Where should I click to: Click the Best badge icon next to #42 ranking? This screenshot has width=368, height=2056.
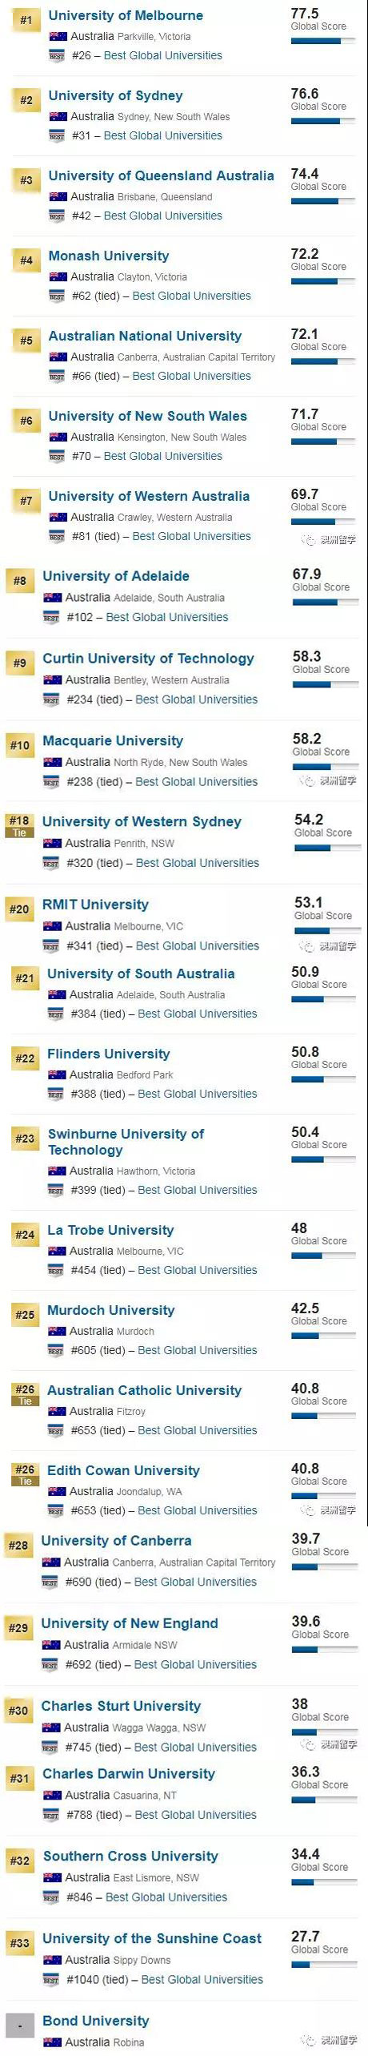point(57,216)
